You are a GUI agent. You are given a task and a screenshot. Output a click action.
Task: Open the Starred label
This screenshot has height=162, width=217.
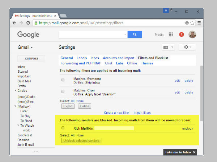(22, 72)
